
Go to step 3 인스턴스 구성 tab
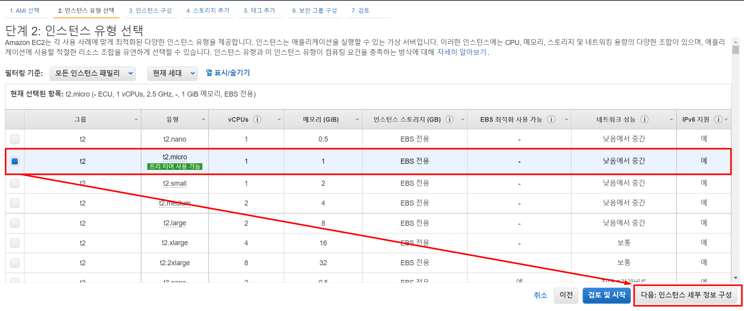(150, 10)
